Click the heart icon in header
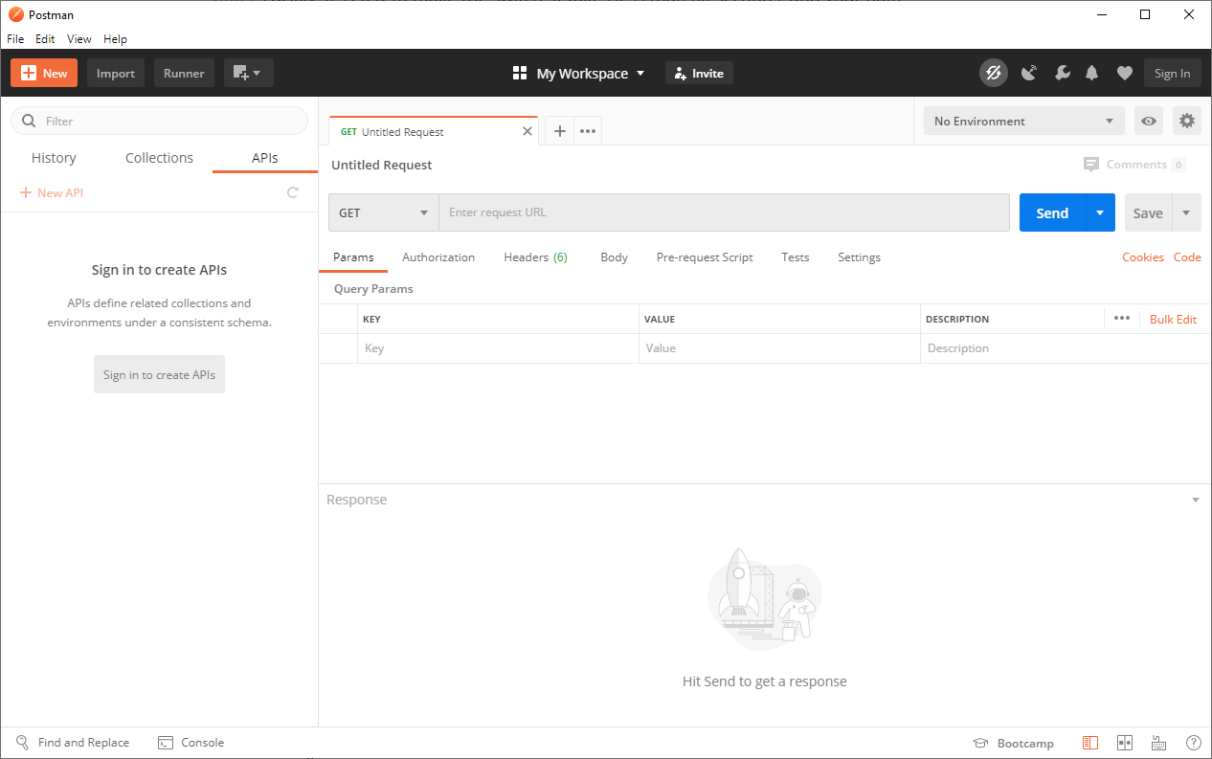Screen dimensions: 1212x759 tap(1125, 73)
